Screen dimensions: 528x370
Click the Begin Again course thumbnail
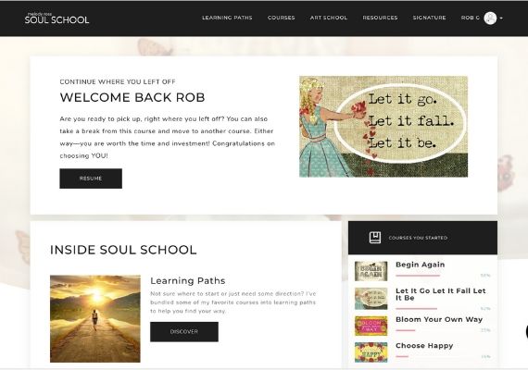pos(371,271)
